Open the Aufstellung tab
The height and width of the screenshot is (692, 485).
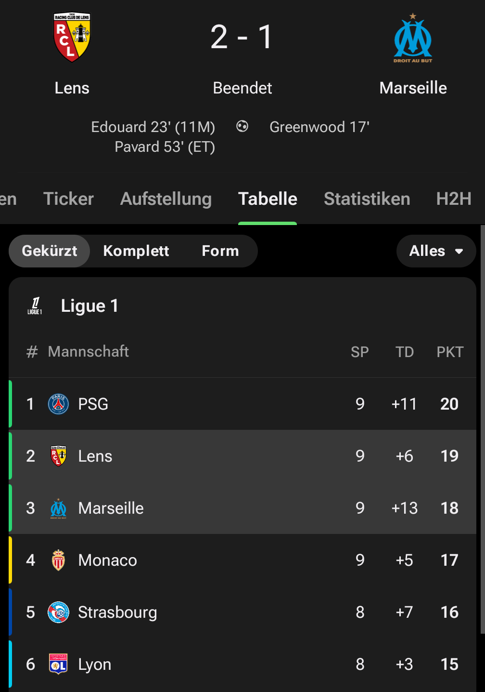[166, 199]
